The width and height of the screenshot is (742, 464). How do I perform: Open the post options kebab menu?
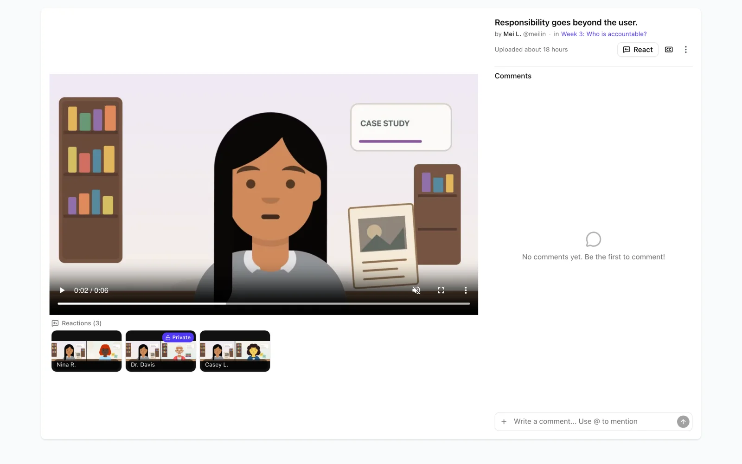point(686,50)
